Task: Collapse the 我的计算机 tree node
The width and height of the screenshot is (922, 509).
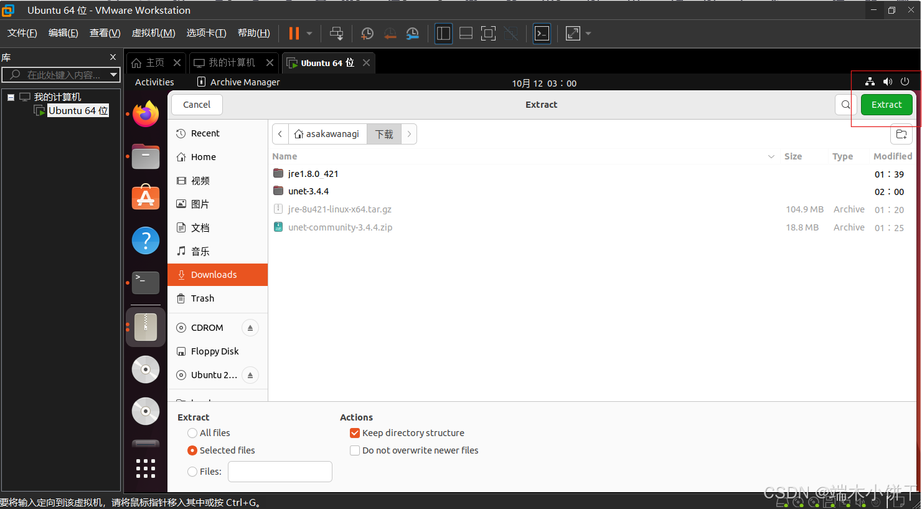Action: click(11, 97)
